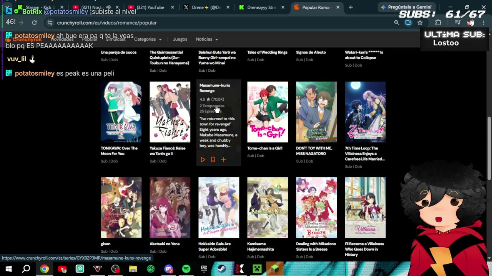
Task: Open the browser zoom magnifier icon
Action: (x=397, y=23)
